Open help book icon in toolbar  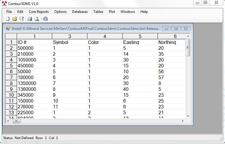tap(45, 19)
